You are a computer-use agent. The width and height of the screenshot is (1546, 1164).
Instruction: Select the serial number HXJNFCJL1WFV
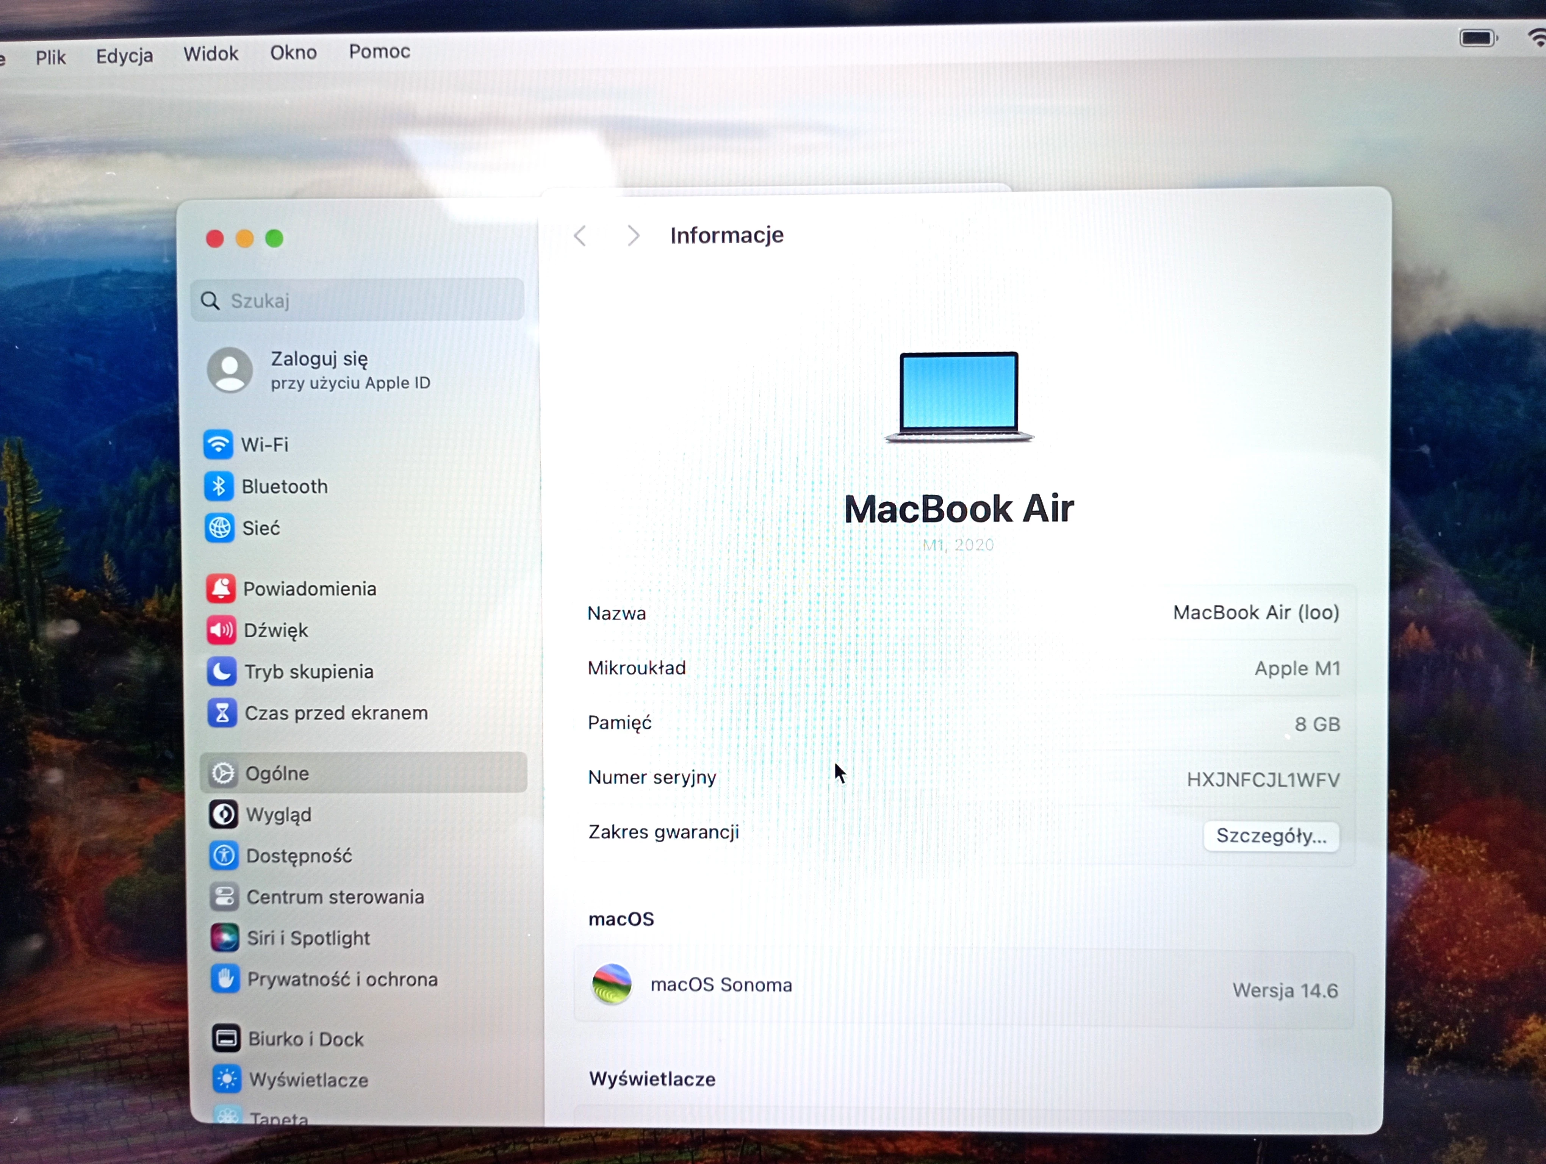(1263, 780)
